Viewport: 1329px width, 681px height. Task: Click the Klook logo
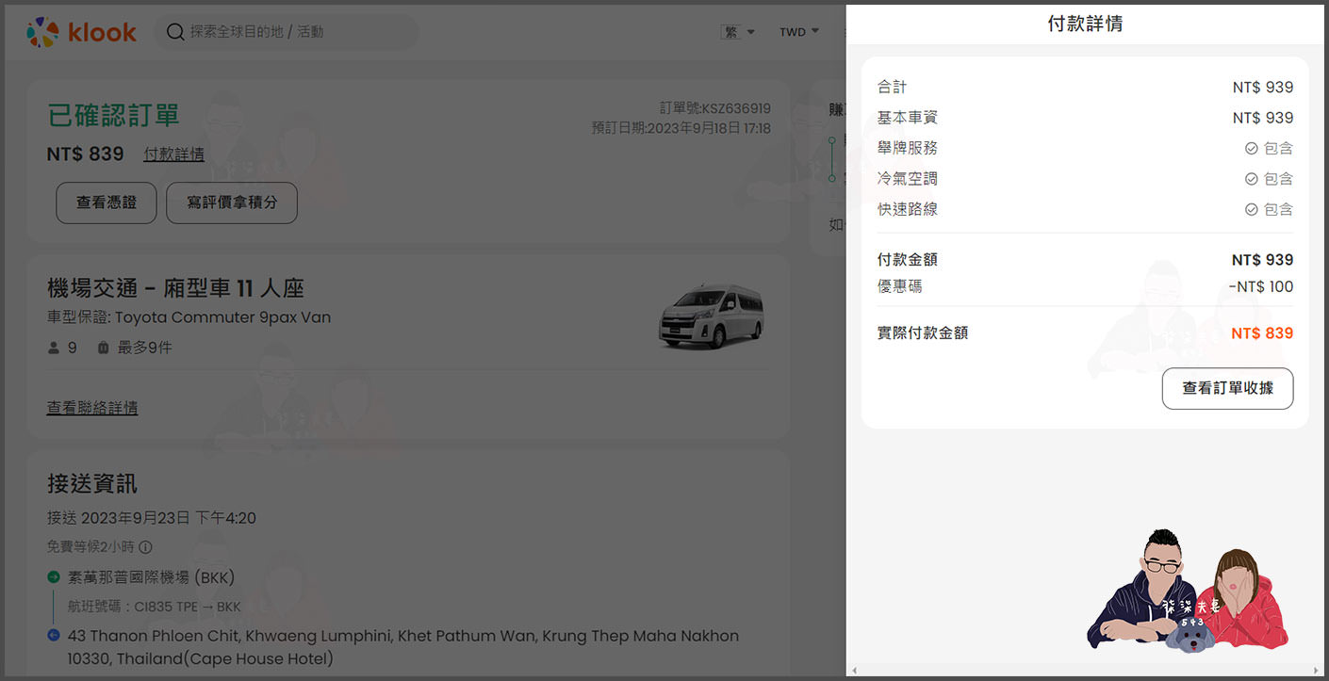click(x=81, y=32)
